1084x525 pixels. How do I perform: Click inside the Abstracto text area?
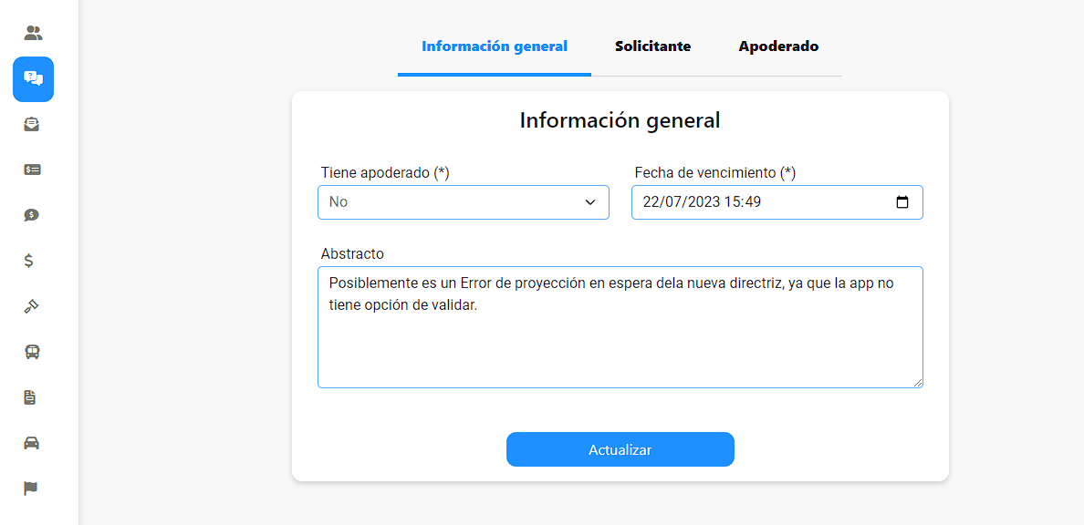(x=620, y=327)
